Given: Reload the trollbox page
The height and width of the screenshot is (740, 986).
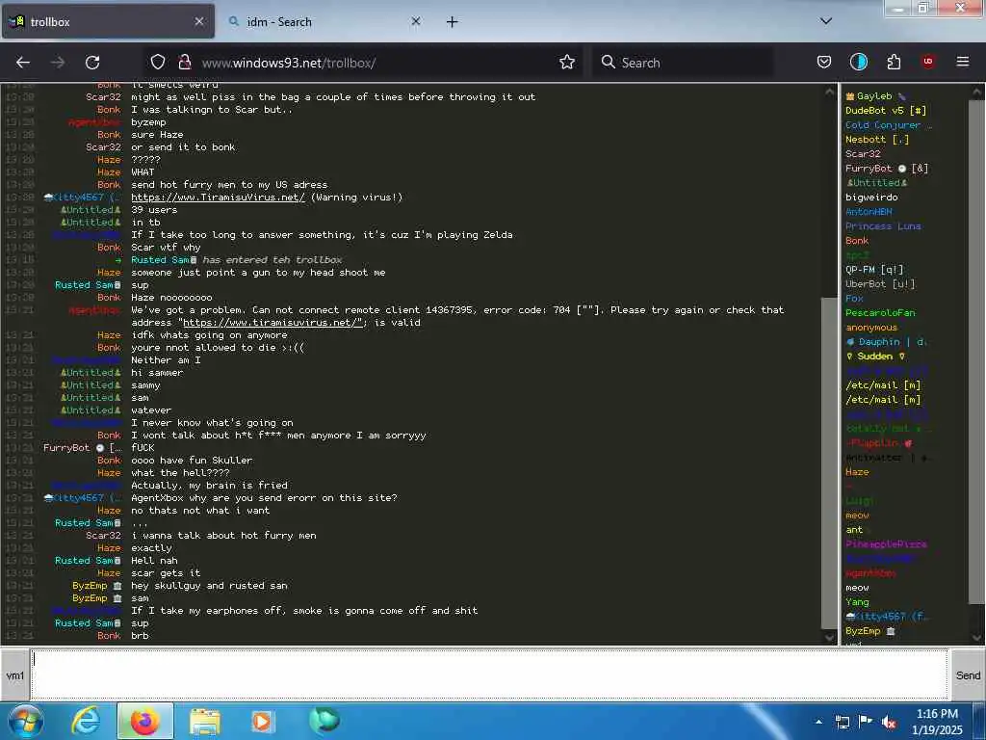Looking at the screenshot, I should point(92,63).
